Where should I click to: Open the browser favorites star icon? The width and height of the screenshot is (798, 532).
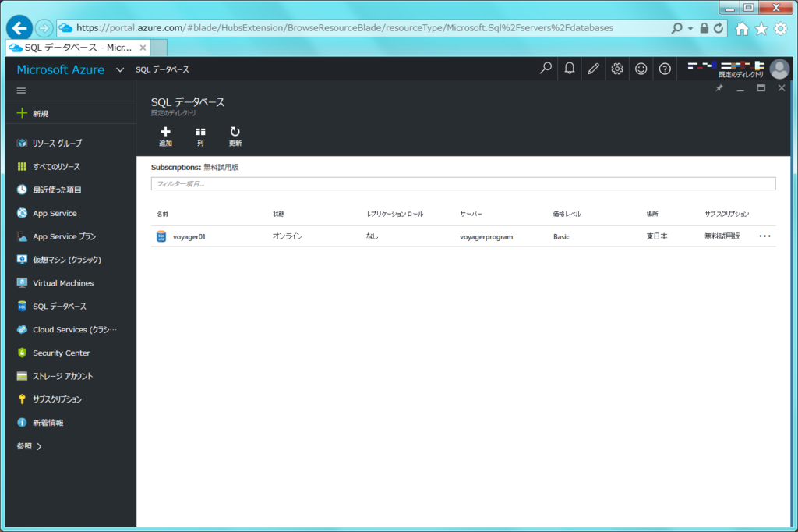pyautogui.click(x=761, y=29)
